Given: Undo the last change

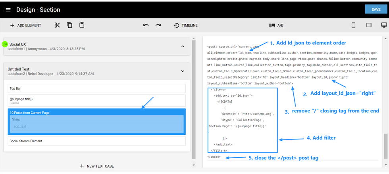Looking at the screenshot, I should (146, 25).
